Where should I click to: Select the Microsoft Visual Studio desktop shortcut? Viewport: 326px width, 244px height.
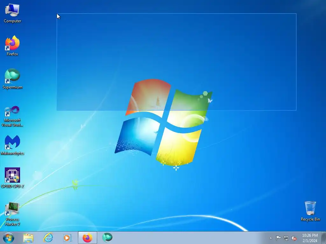pyautogui.click(x=12, y=116)
